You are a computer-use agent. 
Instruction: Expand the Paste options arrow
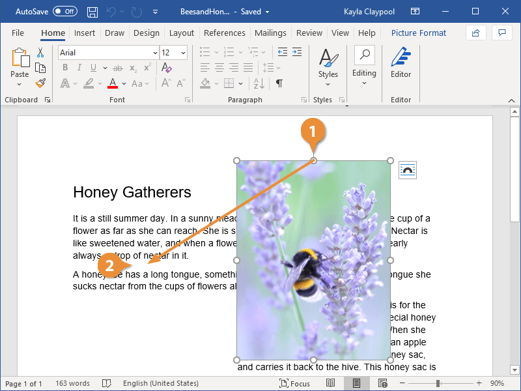(x=20, y=85)
